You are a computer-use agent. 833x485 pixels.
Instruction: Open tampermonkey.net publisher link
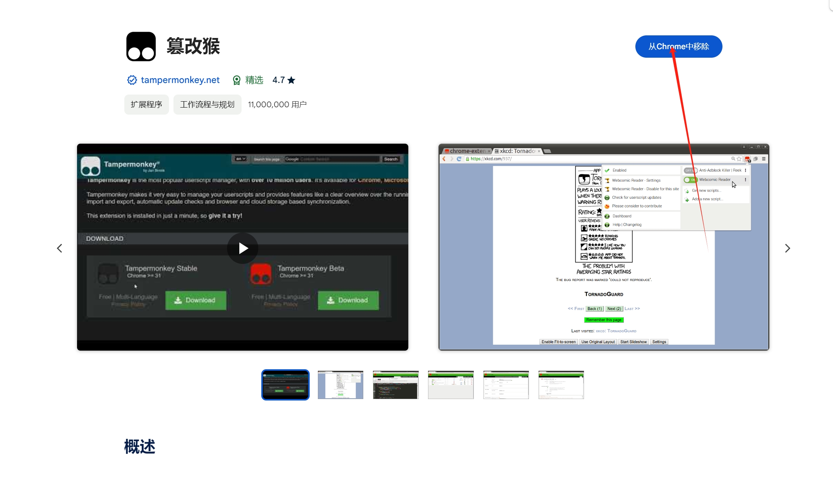coord(180,80)
